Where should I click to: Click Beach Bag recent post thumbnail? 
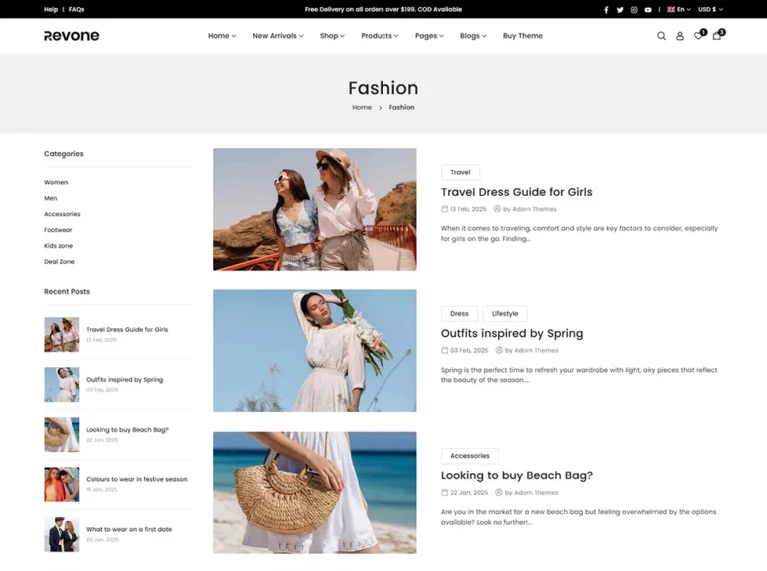62,434
